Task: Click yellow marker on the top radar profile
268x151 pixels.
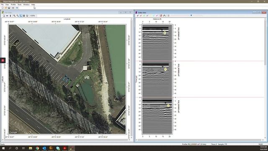Action: (x=165, y=33)
